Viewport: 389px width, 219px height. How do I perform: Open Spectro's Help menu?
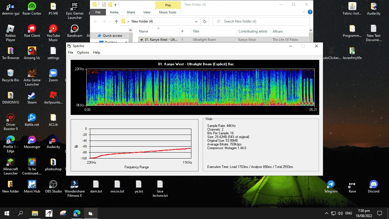[97, 52]
